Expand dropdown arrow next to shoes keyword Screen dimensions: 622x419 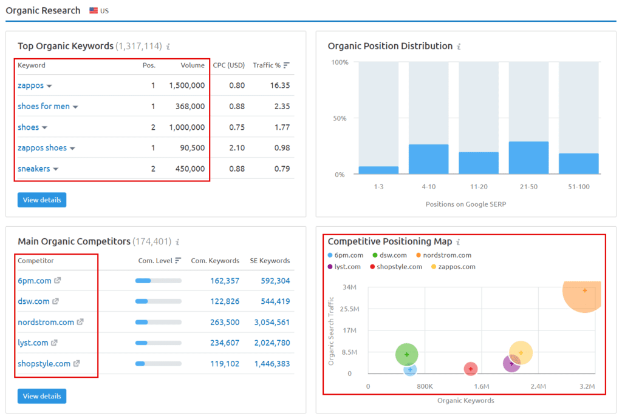point(44,127)
